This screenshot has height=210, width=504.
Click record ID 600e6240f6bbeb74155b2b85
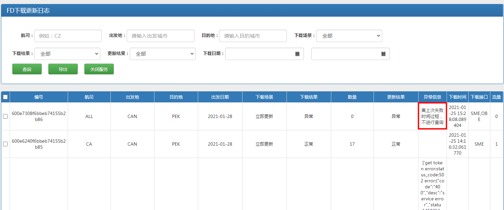click(39, 144)
